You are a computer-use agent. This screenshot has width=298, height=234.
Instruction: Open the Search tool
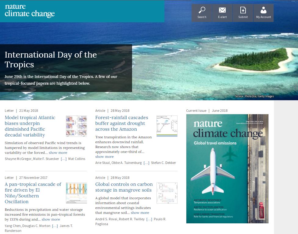click(202, 13)
